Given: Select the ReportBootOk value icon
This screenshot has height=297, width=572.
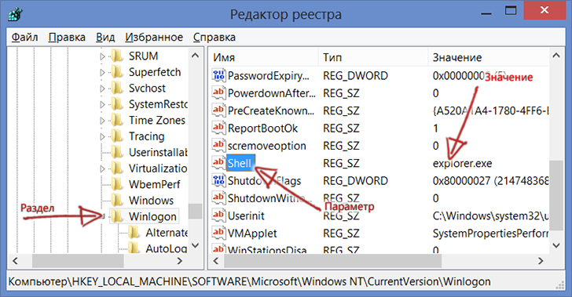Looking at the screenshot, I should click(x=218, y=128).
